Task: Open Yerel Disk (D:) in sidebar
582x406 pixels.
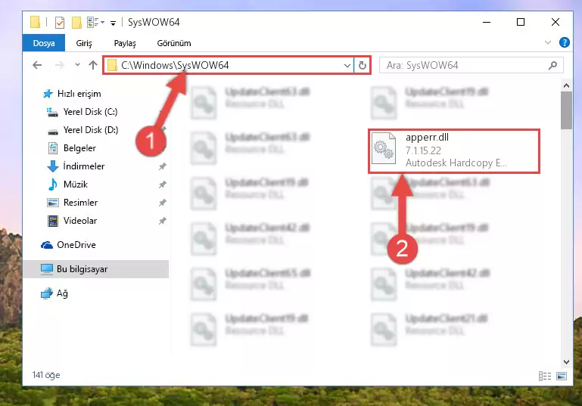Action: coord(91,130)
